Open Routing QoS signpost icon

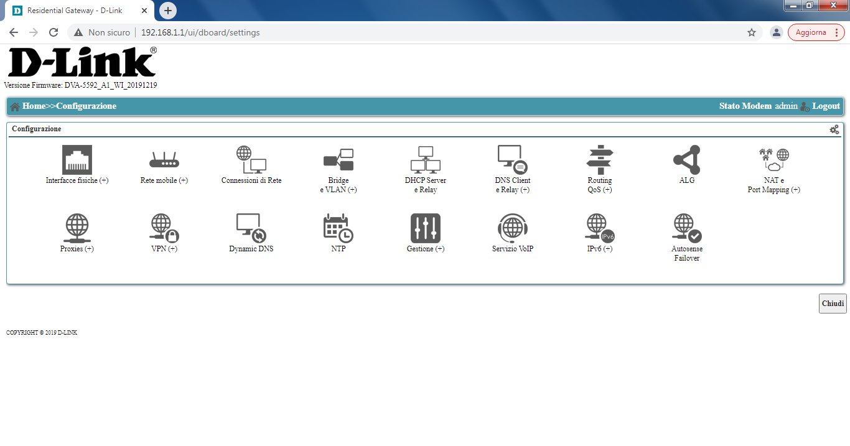coord(600,160)
